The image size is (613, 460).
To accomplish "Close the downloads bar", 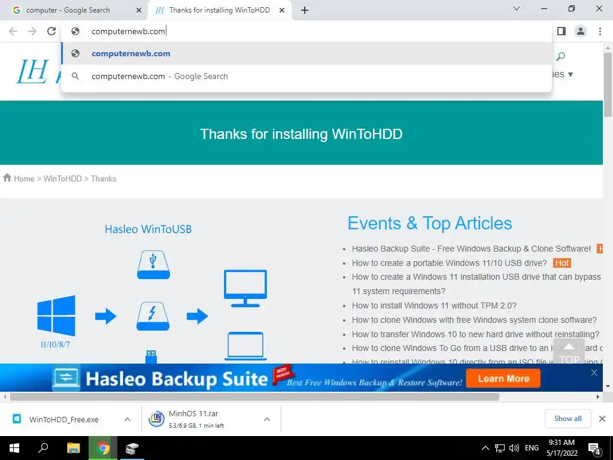I will pyautogui.click(x=602, y=419).
